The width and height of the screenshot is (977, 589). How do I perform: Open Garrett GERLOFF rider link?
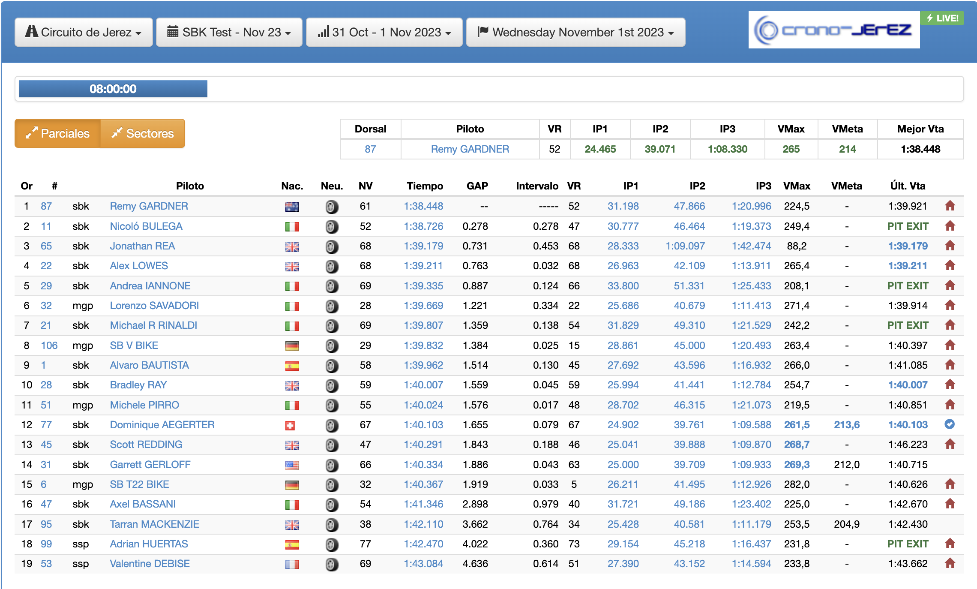150,465
